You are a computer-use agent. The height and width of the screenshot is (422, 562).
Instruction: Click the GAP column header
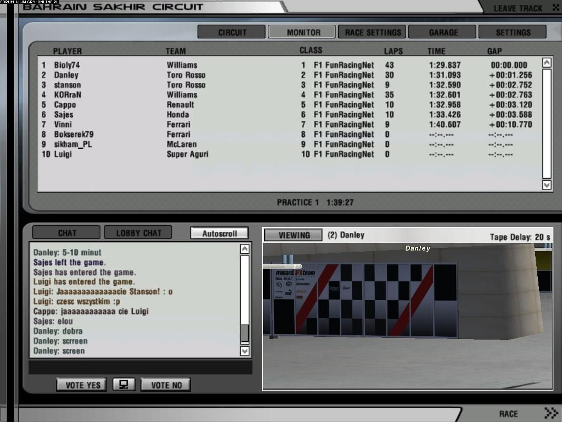pos(494,51)
